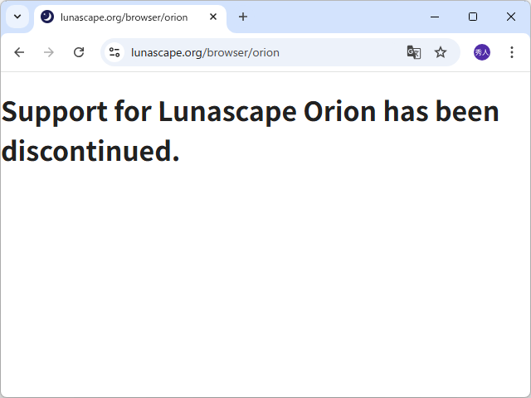531x398 pixels.
Task: Close the browser window
Action: pos(511,17)
